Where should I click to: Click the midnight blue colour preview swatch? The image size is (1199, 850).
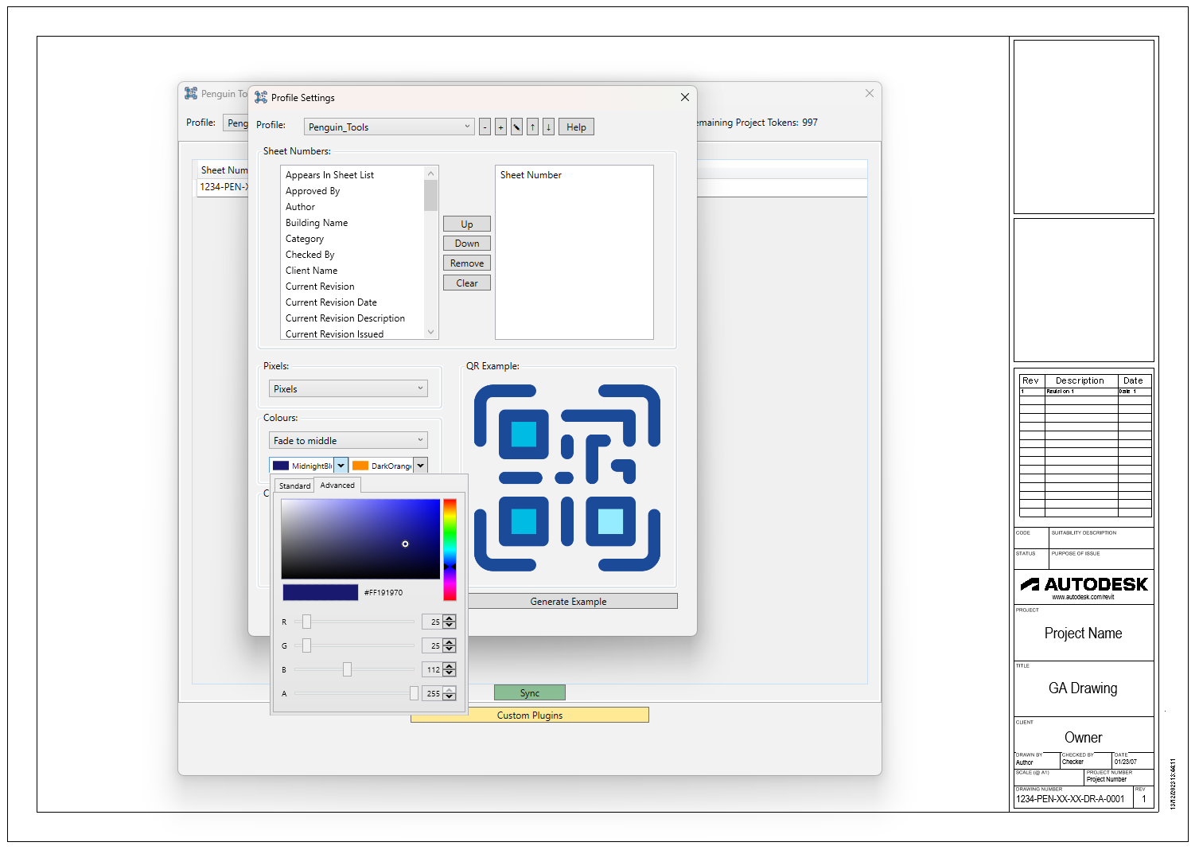(321, 592)
